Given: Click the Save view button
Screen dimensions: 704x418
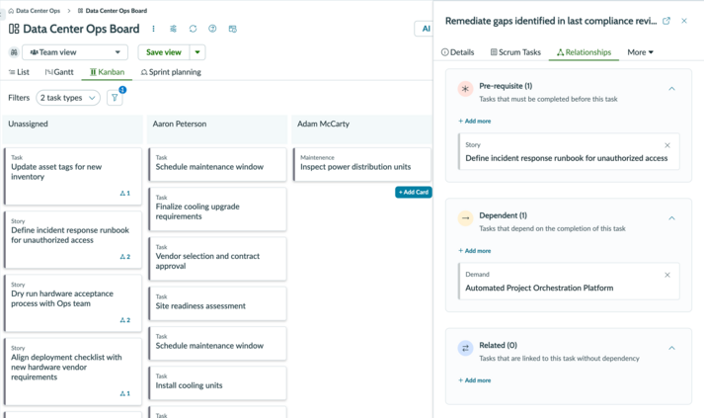Looking at the screenshot, I should pos(164,52).
